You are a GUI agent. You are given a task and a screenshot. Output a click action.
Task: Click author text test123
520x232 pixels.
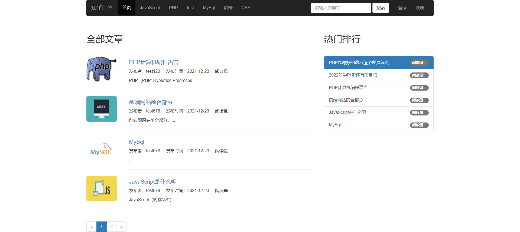click(153, 71)
